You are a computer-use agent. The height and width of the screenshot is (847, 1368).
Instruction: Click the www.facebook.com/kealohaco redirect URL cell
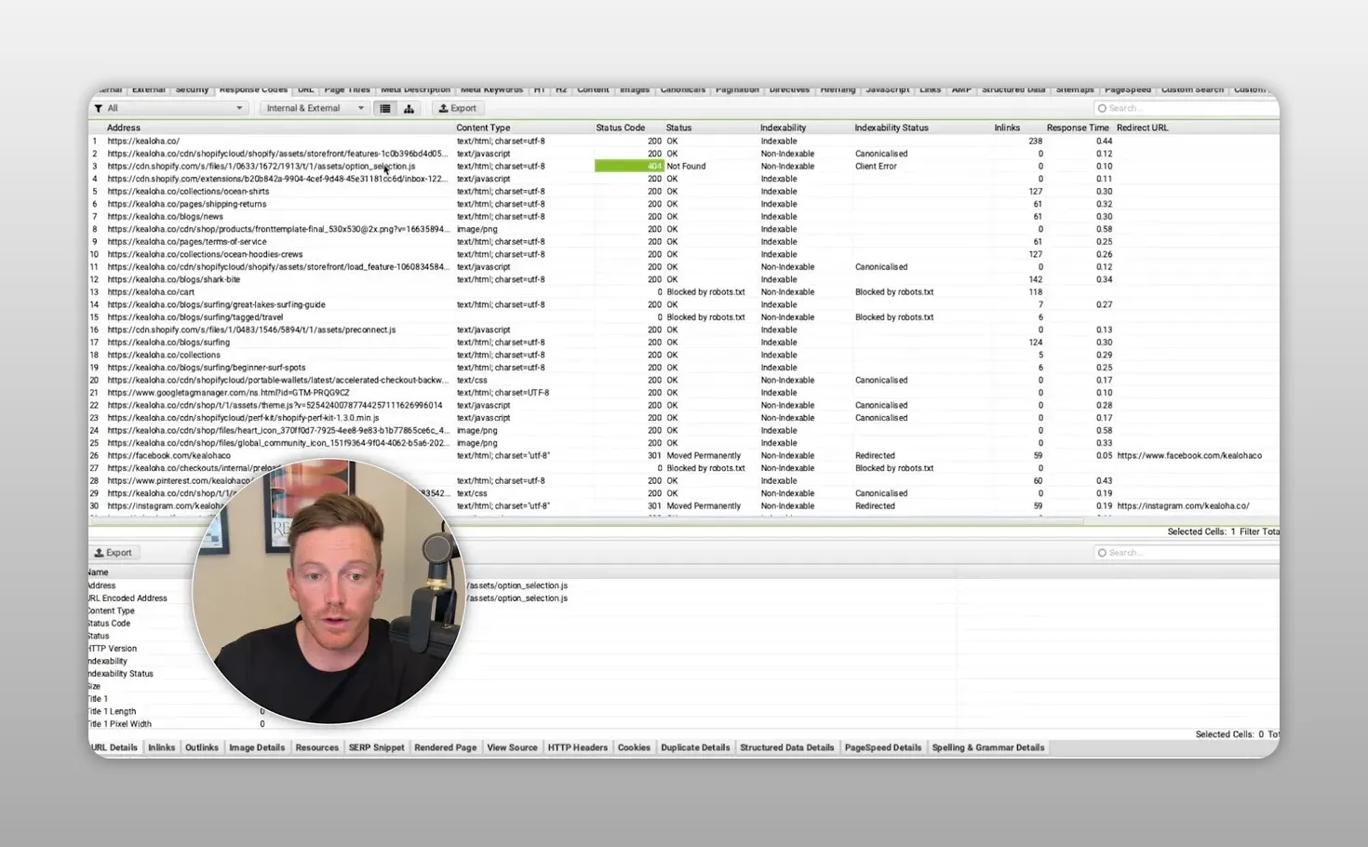(x=1189, y=456)
